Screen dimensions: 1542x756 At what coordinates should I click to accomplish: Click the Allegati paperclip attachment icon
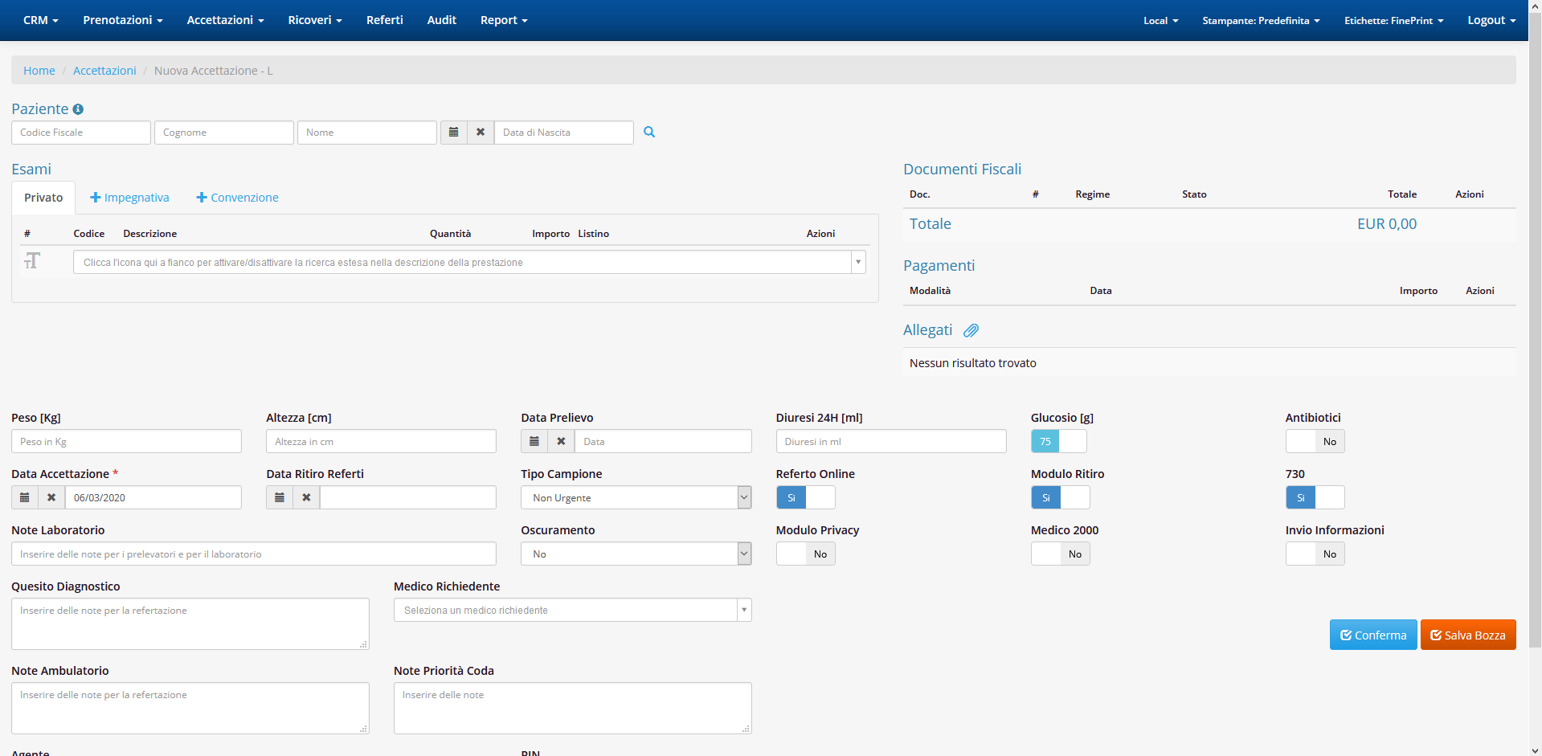point(971,330)
